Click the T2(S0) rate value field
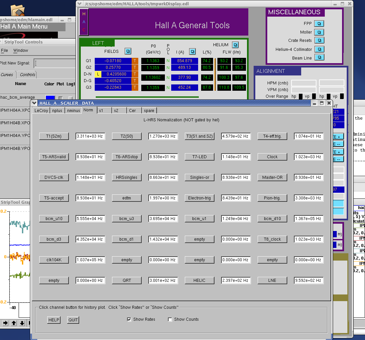Screen dimensions: 365x340 [163, 136]
